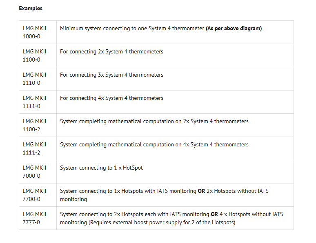Click the mathematical computation on 2x thermometers description
This screenshot has width=316, height=243.
[154, 121]
